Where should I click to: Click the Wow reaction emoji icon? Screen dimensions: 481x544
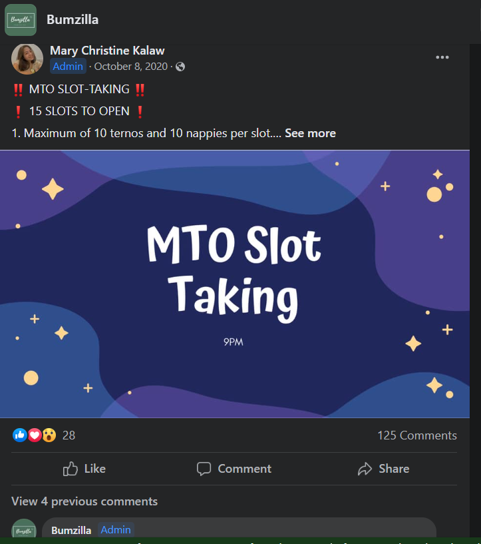[x=49, y=435]
